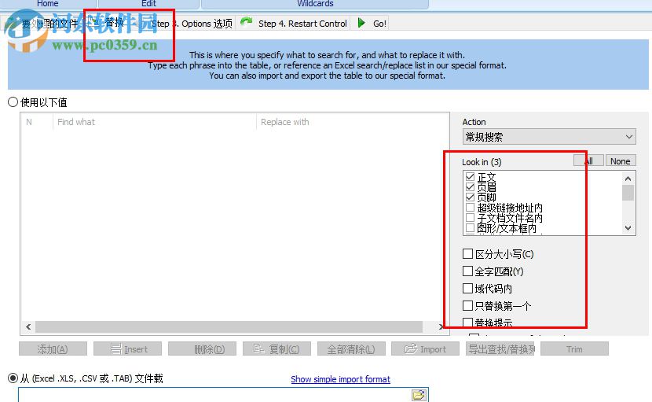Enable 全字匹配(Y) checkbox
The height and width of the screenshot is (402, 652).
[468, 271]
